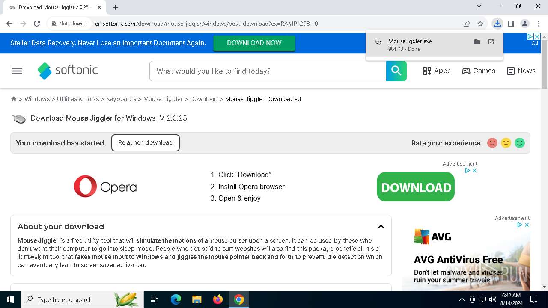This screenshot has height=308, width=548.
Task: Open MouseJiggler.exe in new tab icon
Action: (491, 42)
